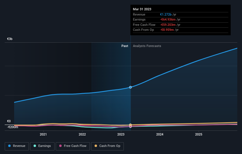Select the 2024 x-axis label
The image size is (242, 154).
pos(160,134)
